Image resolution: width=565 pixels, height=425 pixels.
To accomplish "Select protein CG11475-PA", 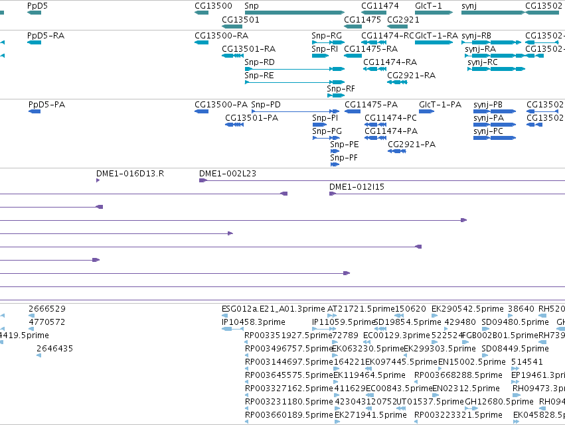I will click(x=353, y=111).
